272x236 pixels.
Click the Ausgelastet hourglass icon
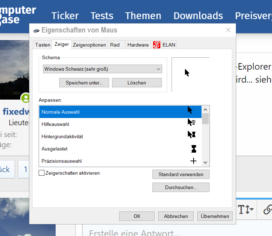tap(194, 149)
